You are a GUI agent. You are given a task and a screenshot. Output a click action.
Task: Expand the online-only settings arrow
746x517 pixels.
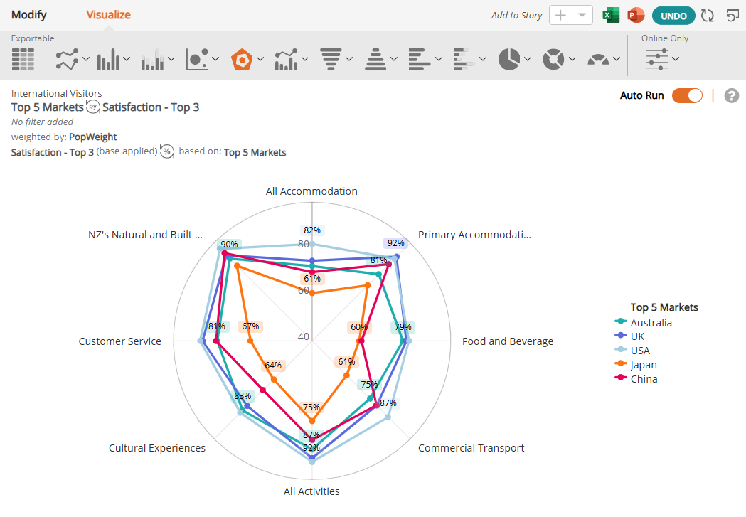676,59
